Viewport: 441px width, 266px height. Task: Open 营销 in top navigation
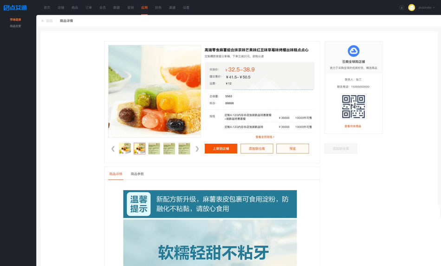(130, 7)
